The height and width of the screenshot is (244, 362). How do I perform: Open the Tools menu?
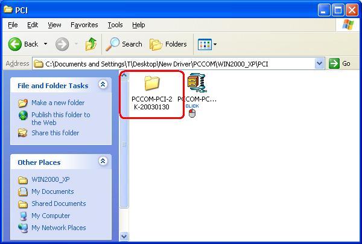click(115, 25)
